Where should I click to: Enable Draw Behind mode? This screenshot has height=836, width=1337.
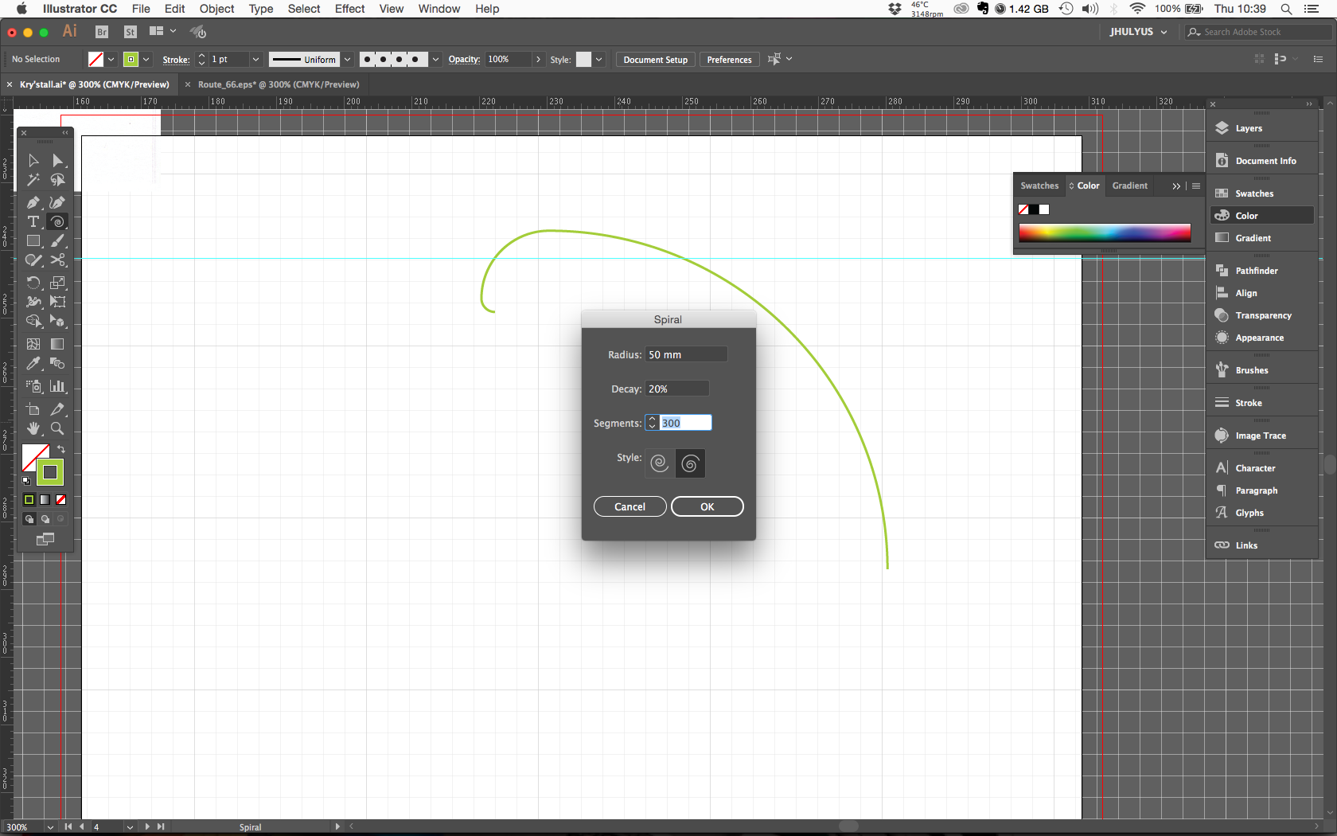pyautogui.click(x=45, y=519)
